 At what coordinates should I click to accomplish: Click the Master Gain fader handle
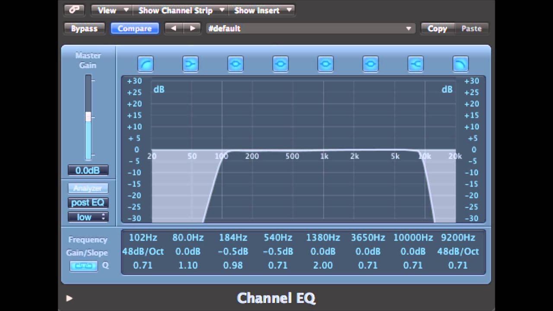click(88, 117)
